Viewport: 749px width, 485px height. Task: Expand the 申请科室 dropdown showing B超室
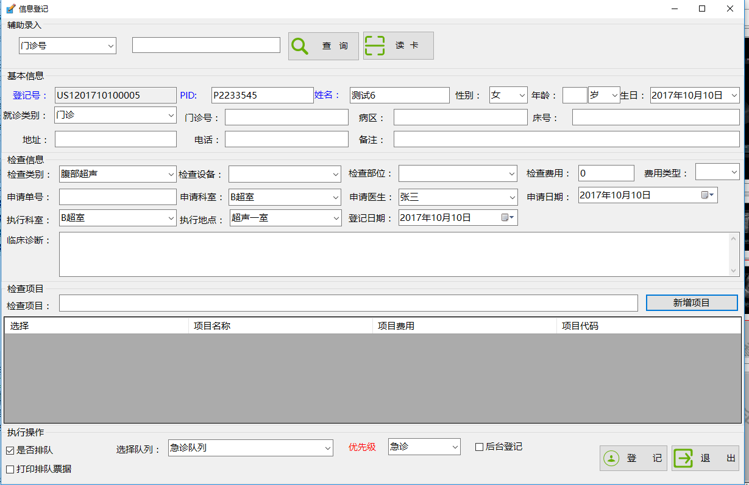click(x=336, y=197)
